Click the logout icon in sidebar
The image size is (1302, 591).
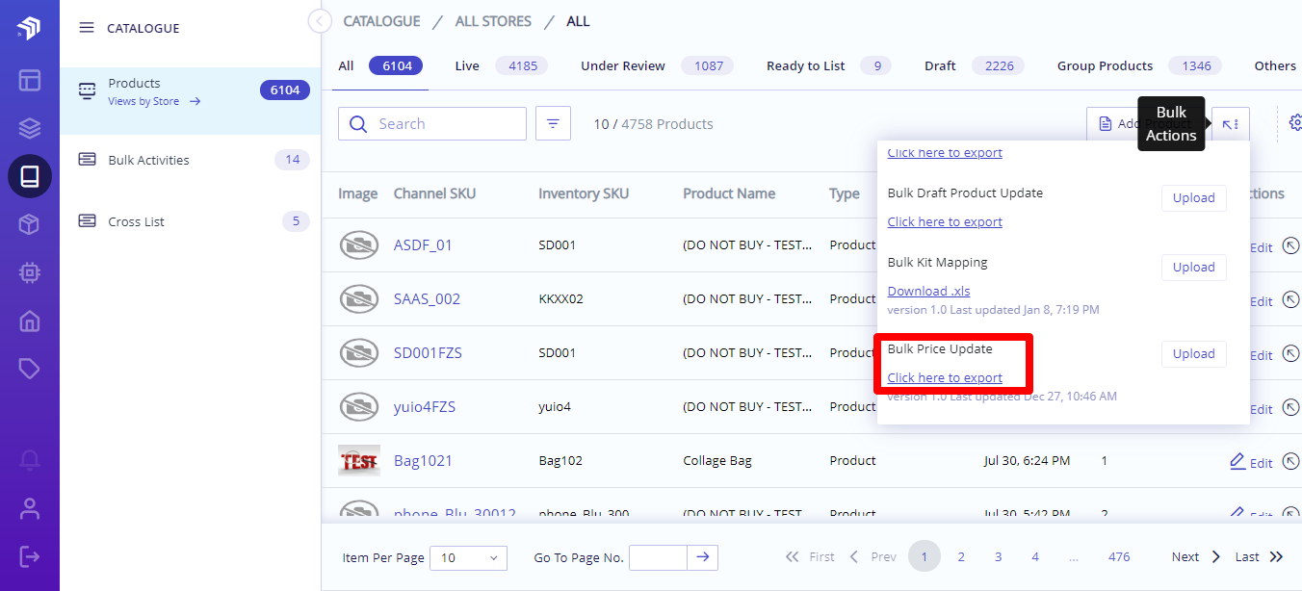point(29,556)
